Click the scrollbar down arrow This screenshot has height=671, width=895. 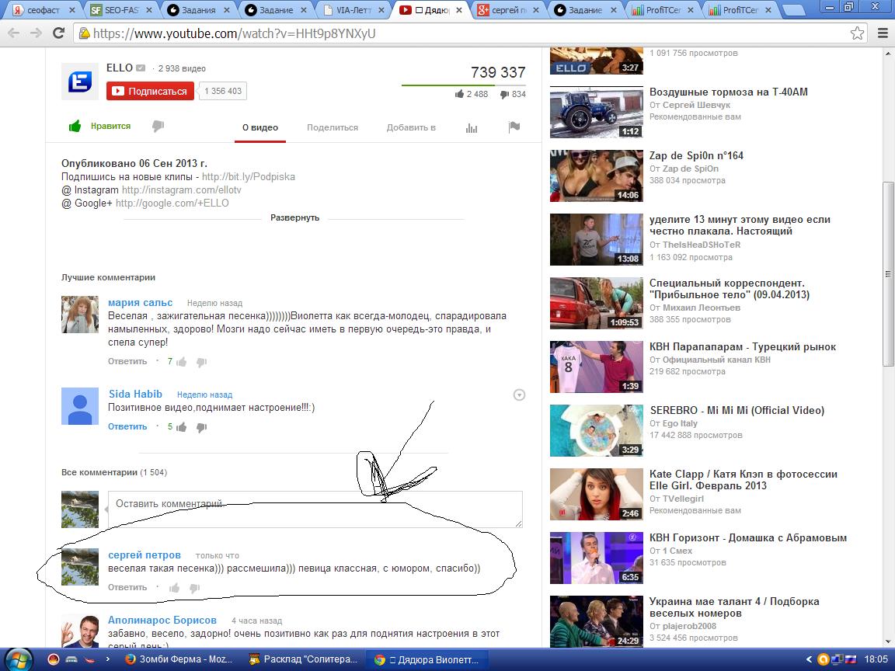888,641
